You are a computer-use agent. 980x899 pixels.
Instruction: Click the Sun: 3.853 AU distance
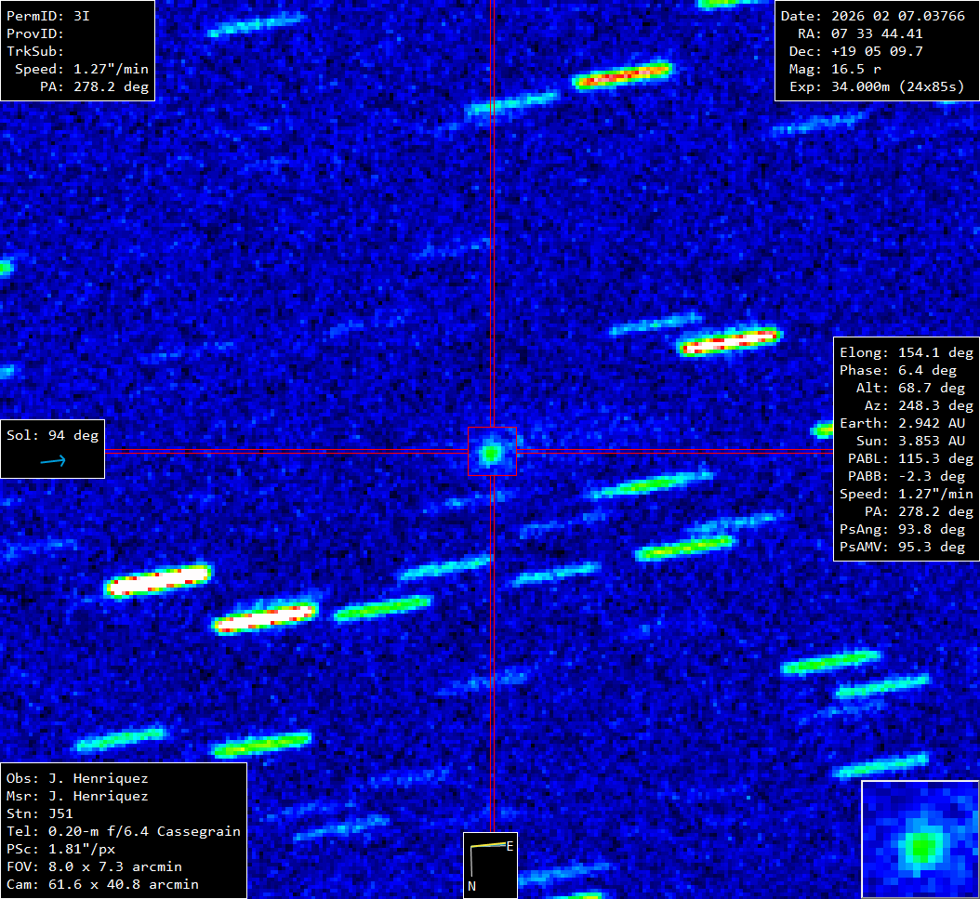(x=907, y=442)
